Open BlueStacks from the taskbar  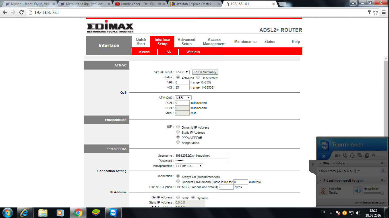pyautogui.click(x=96, y=212)
